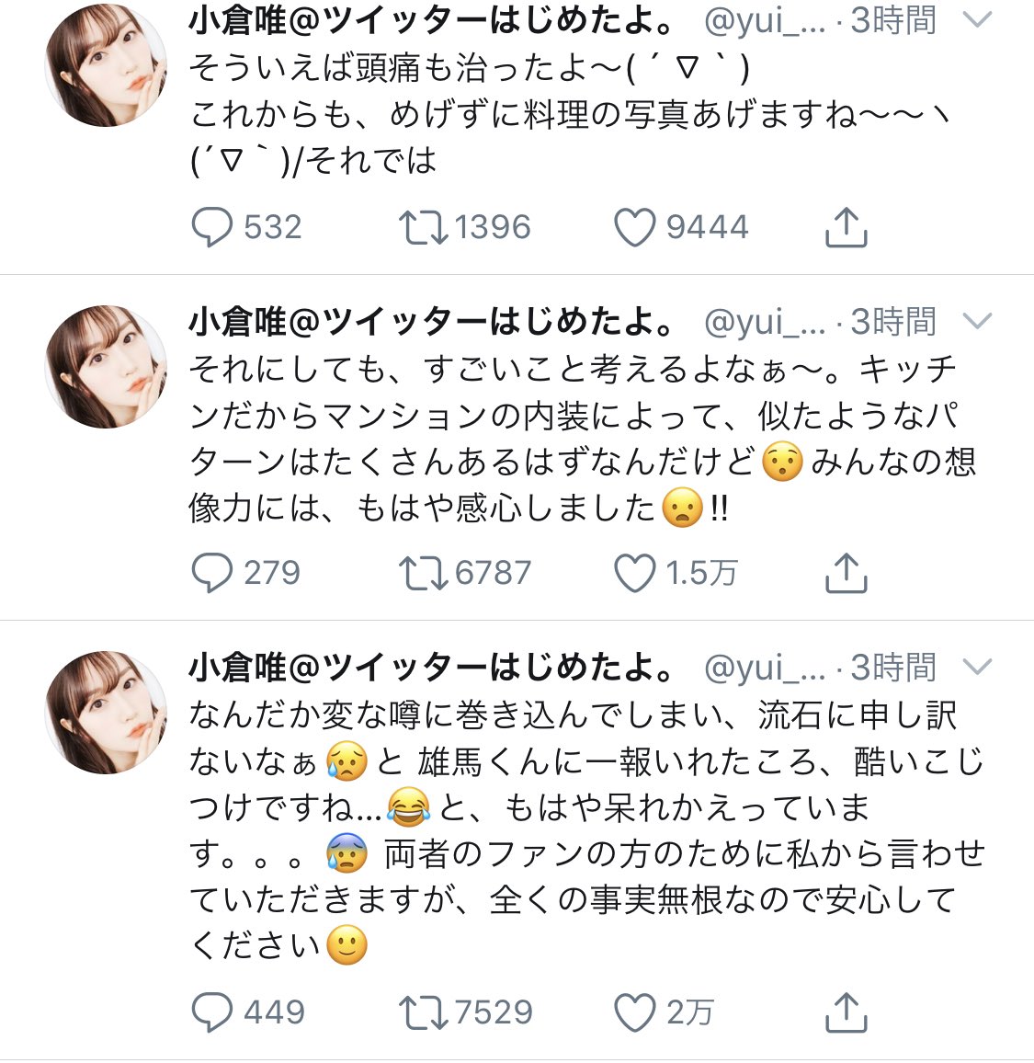Like the tweet with 9444 likes
The width and height of the screenshot is (1034, 1063).
634,227
